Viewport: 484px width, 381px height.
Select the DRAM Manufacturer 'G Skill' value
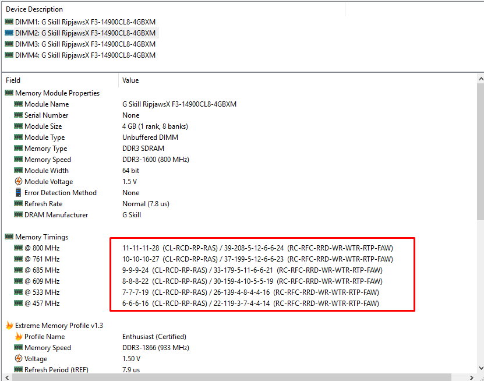[x=132, y=215]
